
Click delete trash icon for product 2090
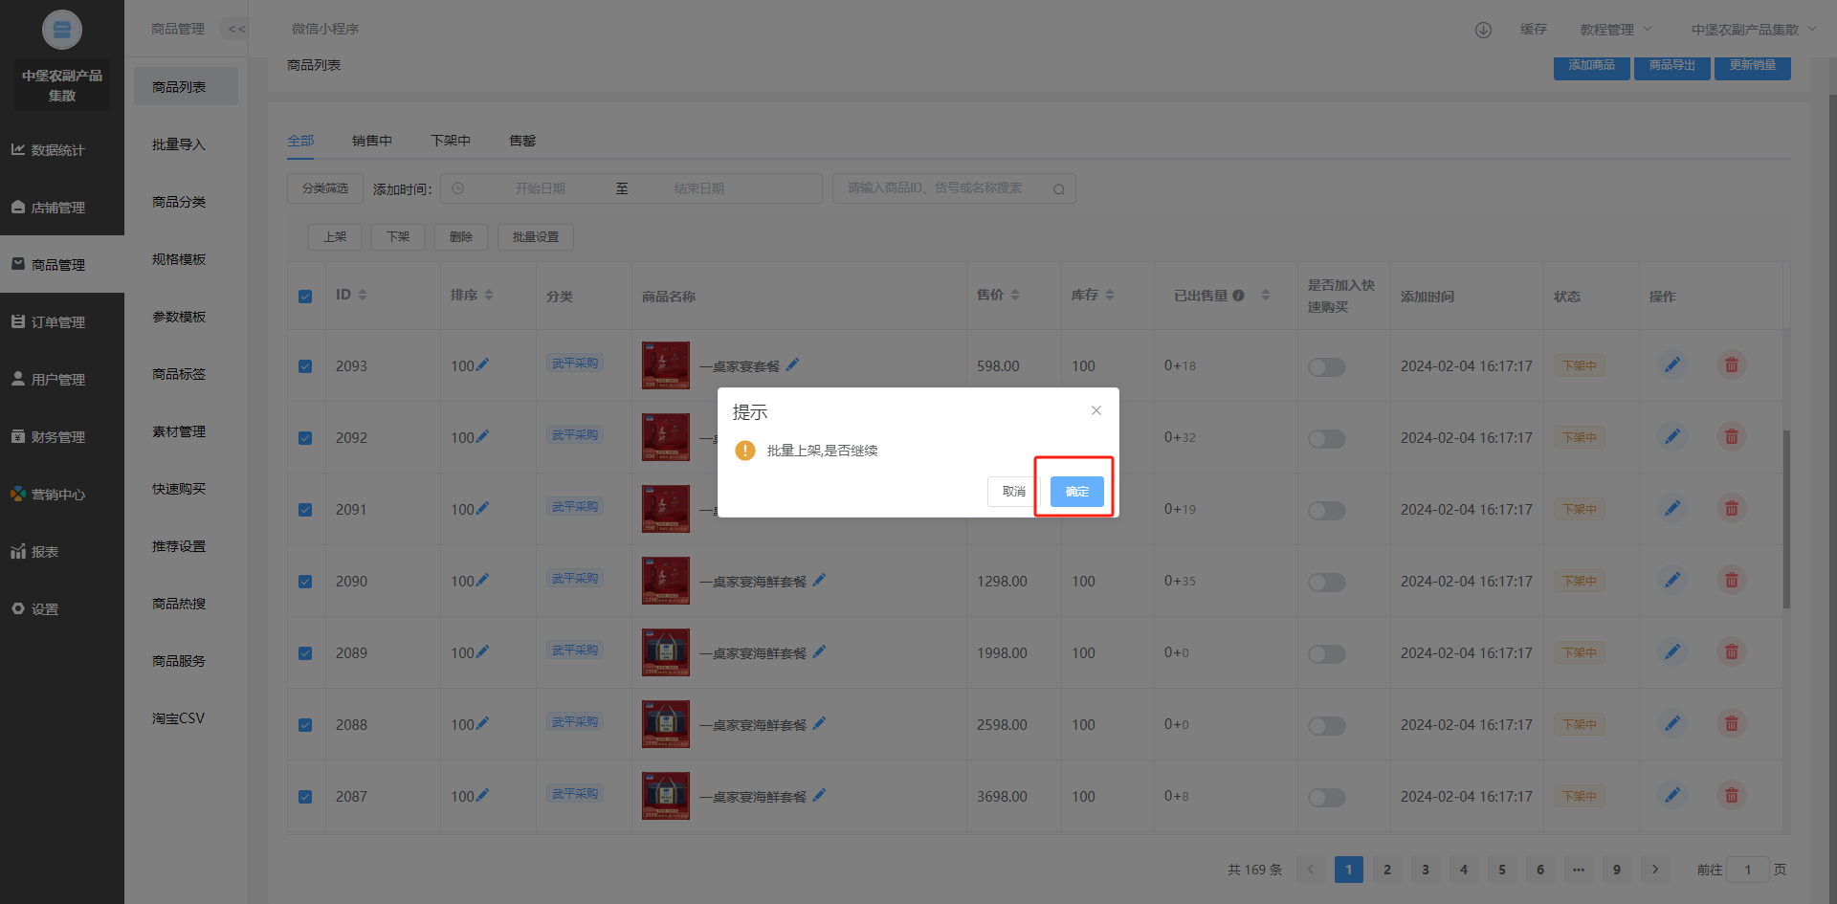[1731, 581]
